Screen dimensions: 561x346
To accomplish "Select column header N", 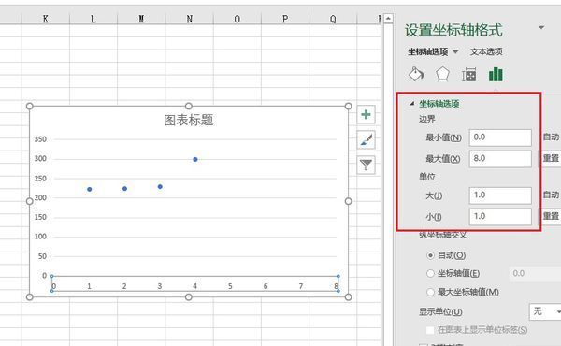I will [x=189, y=19].
